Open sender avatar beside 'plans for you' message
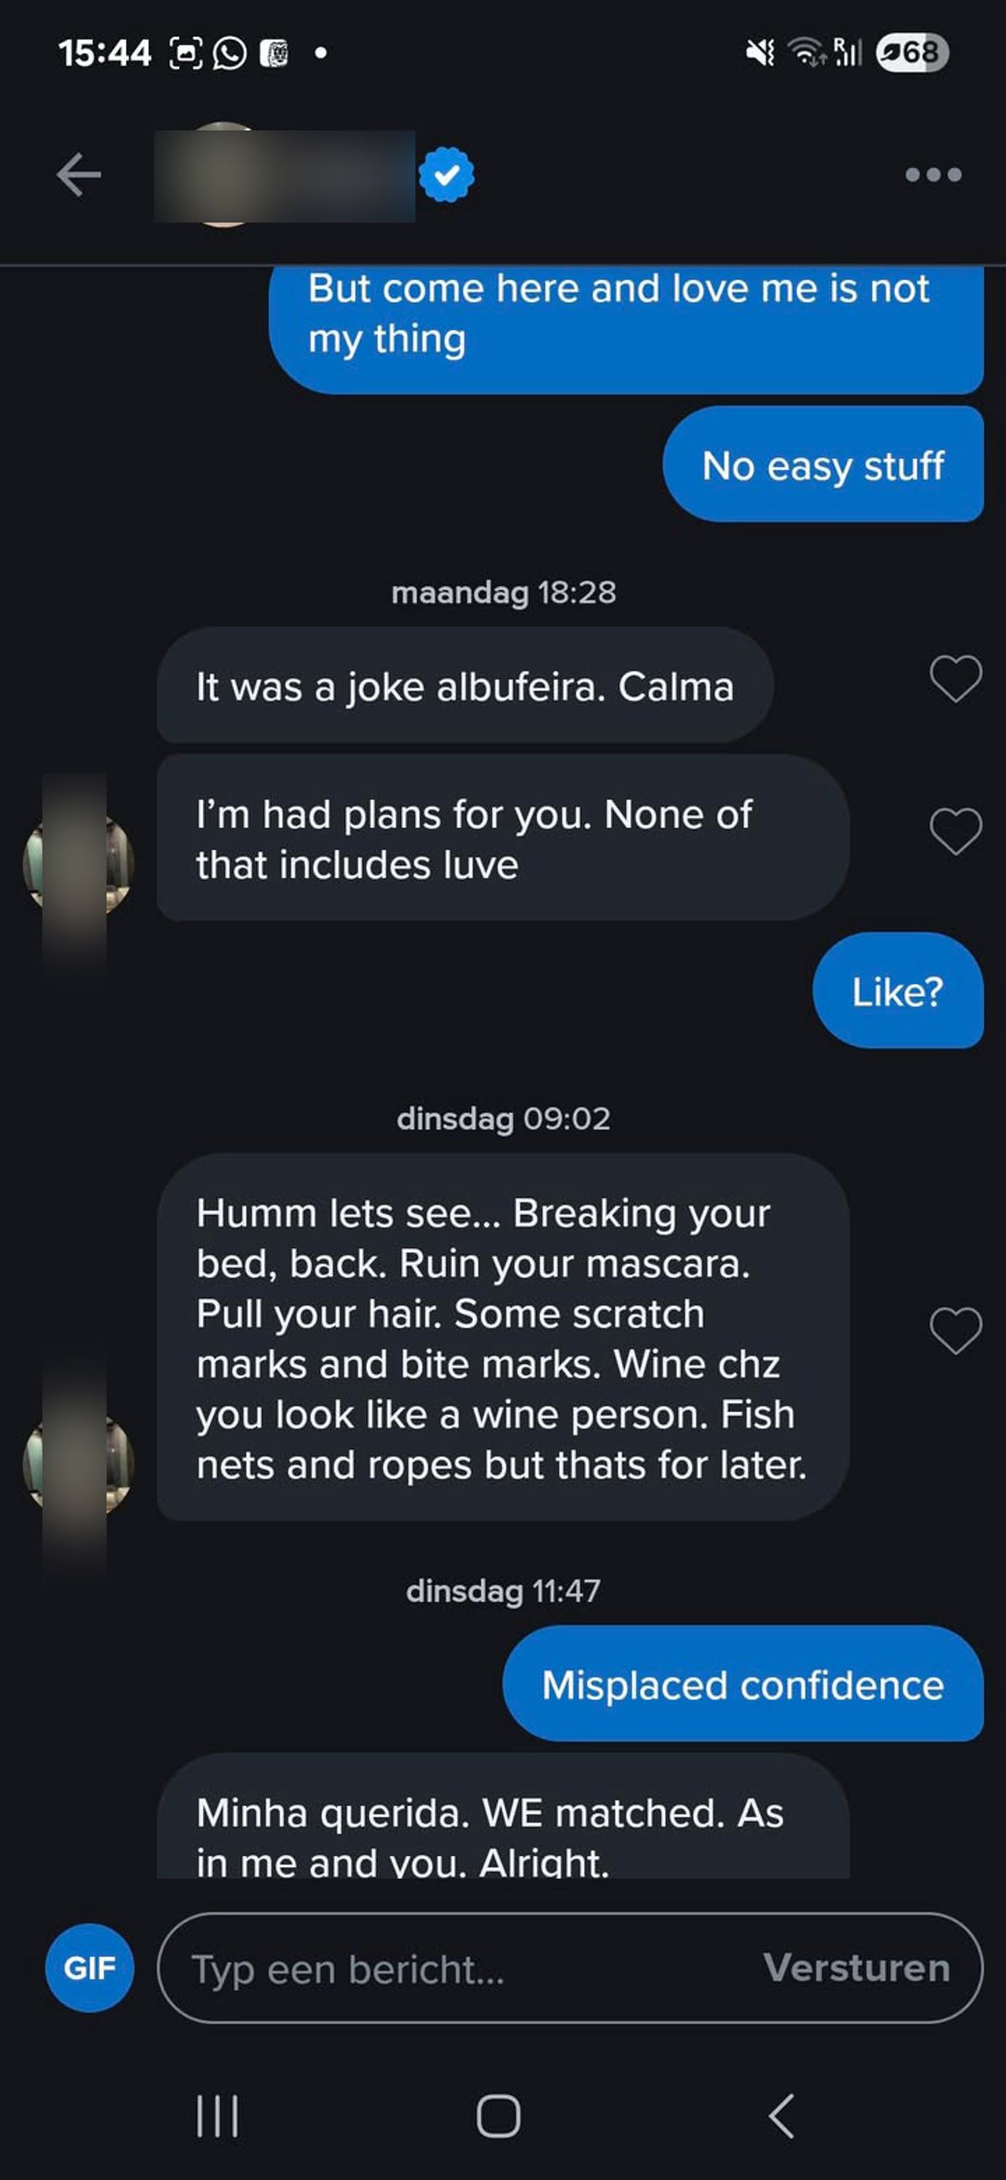This screenshot has width=1006, height=2180. [78, 864]
